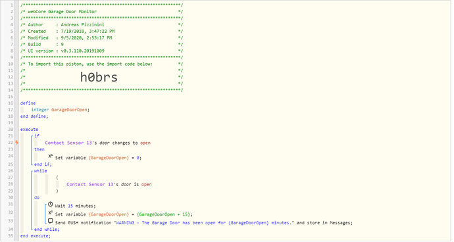Click the 'define' keyword
454x242 pixels.
pos(28,103)
